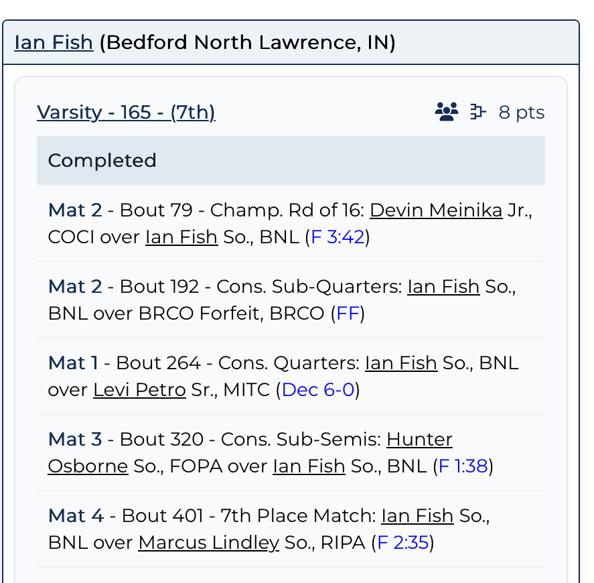View the F 2:35 result details

click(402, 543)
